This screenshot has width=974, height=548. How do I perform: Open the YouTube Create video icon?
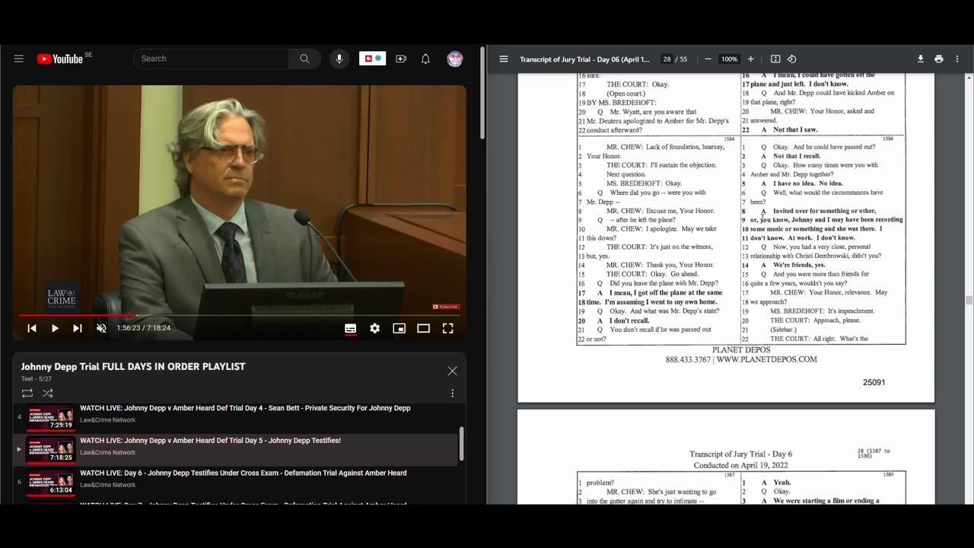click(x=401, y=59)
